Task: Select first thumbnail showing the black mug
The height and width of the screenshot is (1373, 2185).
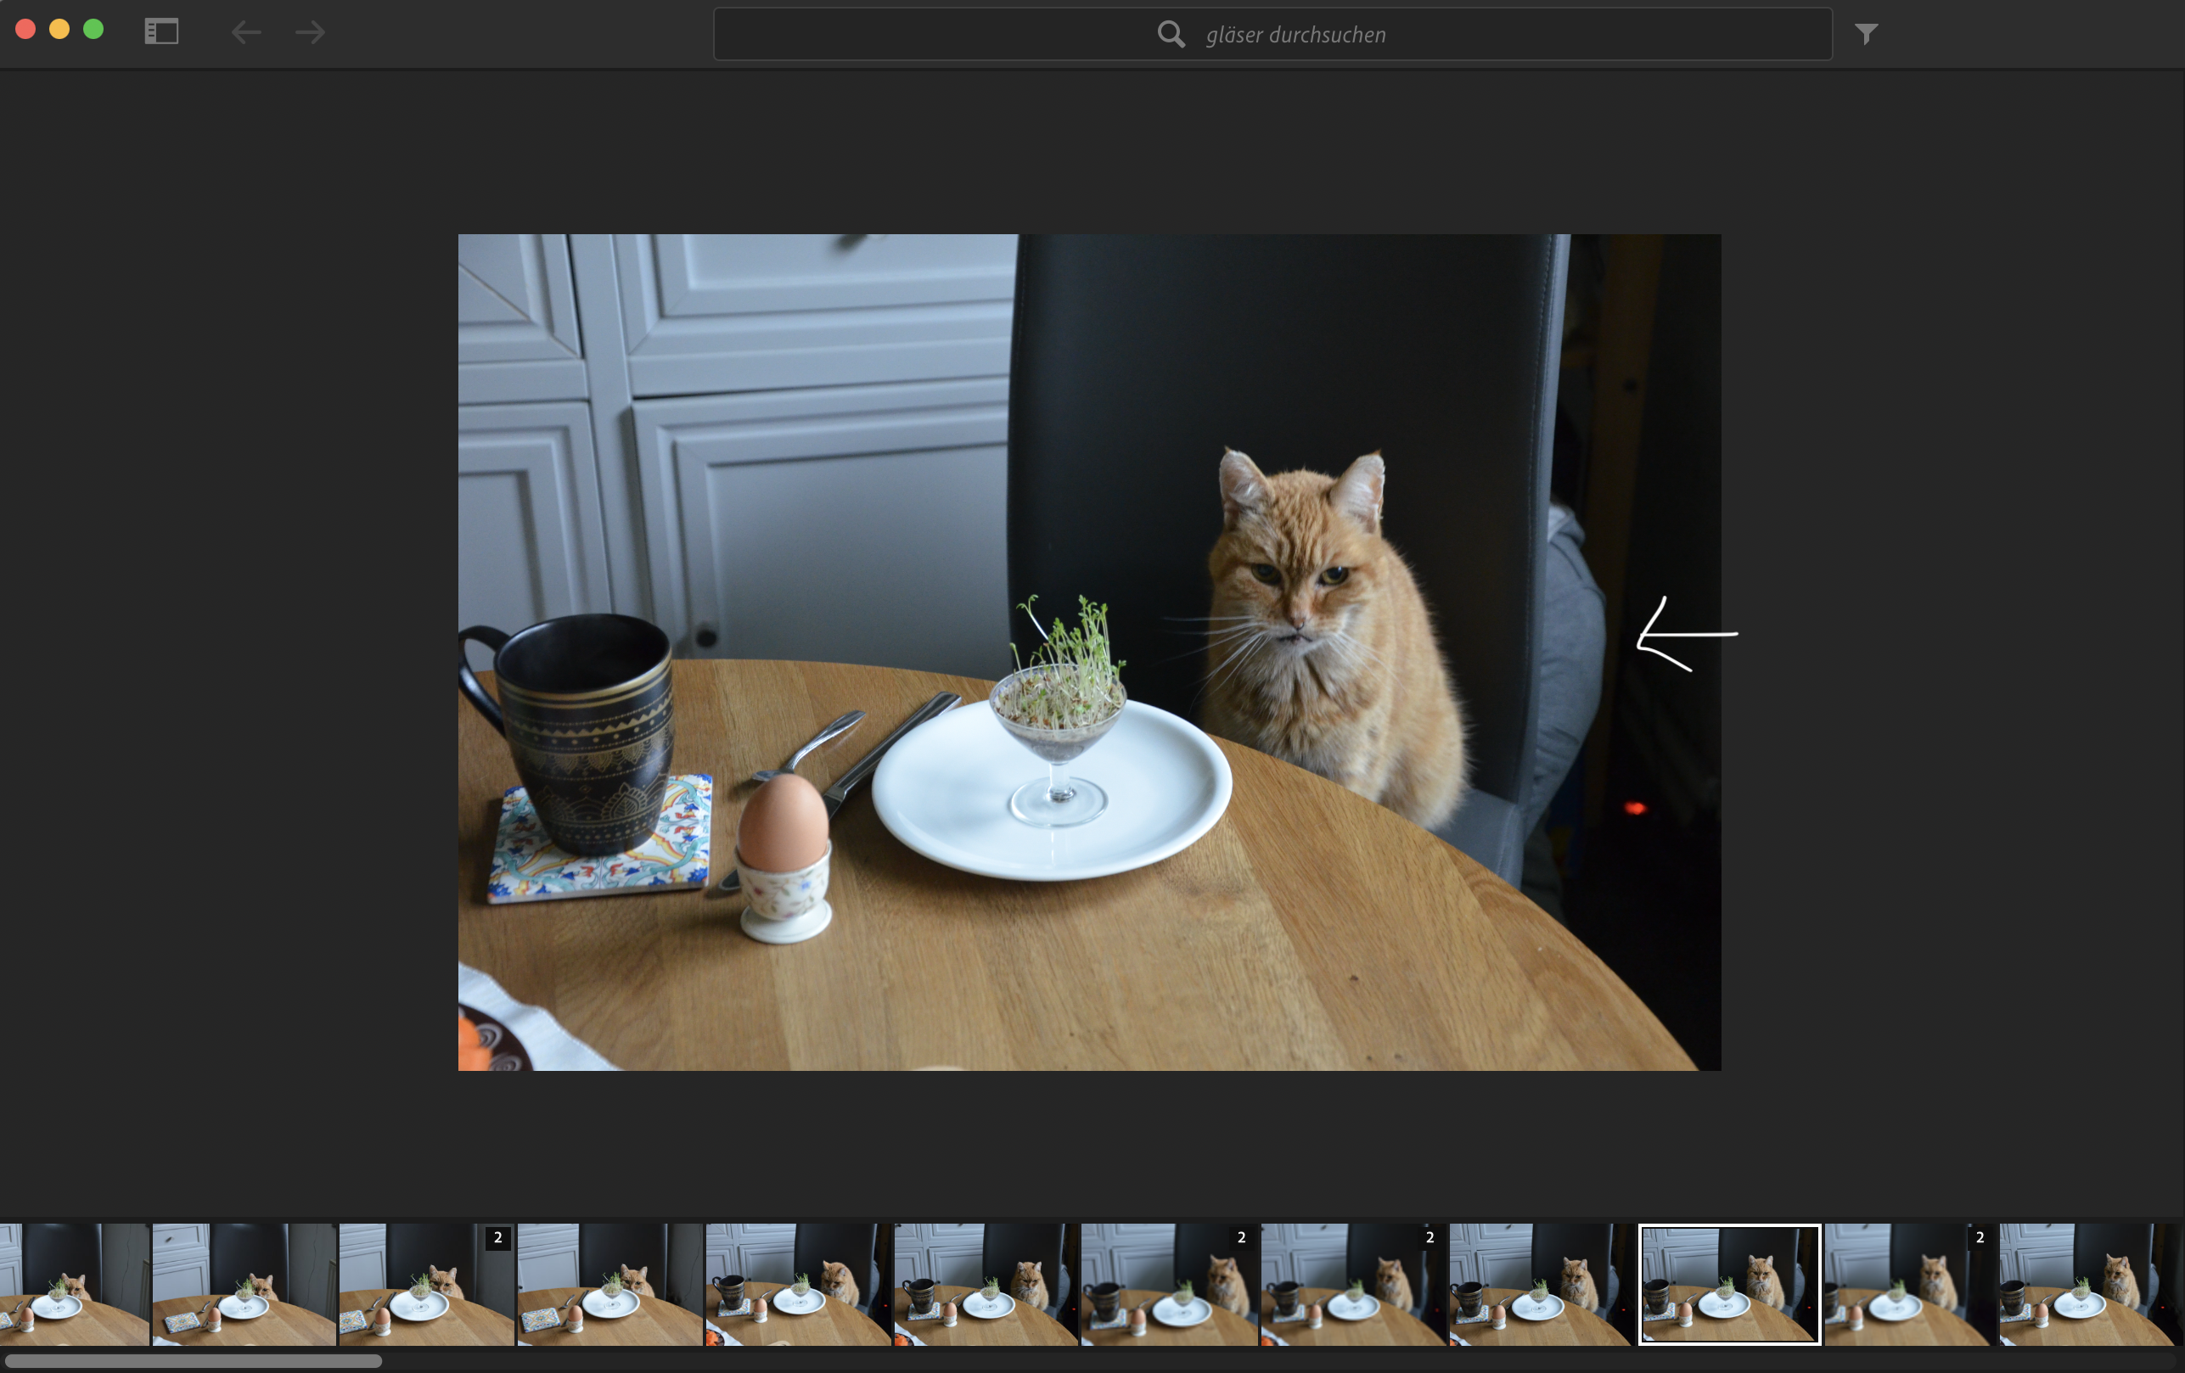Action: pos(797,1284)
